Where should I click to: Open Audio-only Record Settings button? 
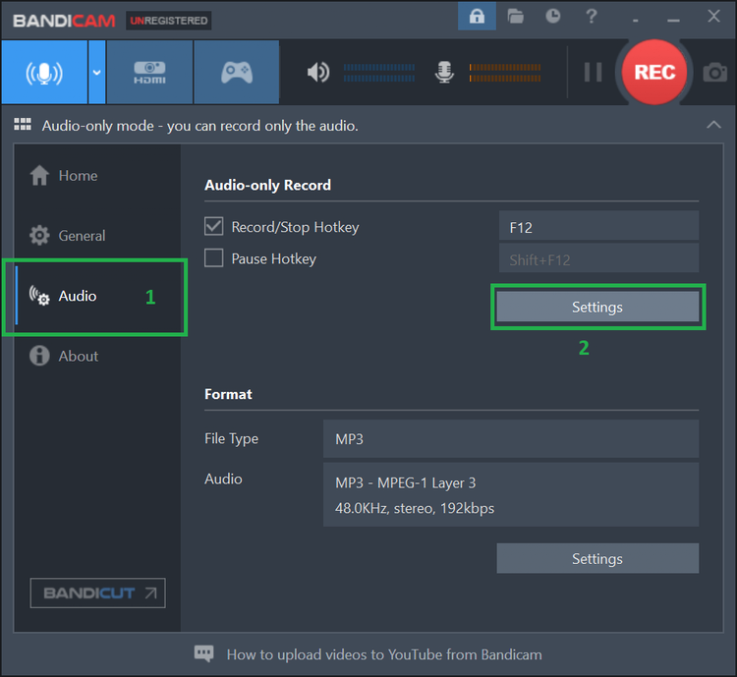point(597,307)
